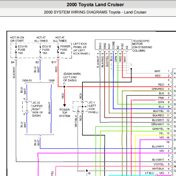Click the '(DASH HARN, LEFT END OF DASH)' note
The height and width of the screenshot is (176, 176).
coord(72,77)
